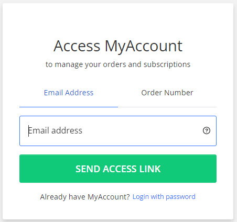Place cursor in Email address placeholder text

[x=55, y=130]
